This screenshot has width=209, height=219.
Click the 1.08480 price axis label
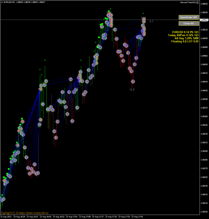[204, 47]
